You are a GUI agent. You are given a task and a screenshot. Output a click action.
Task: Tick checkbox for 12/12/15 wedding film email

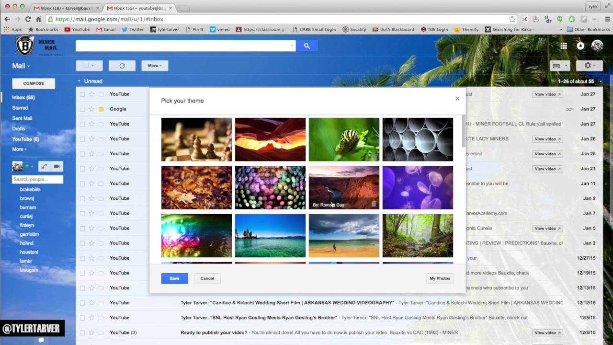click(x=82, y=303)
